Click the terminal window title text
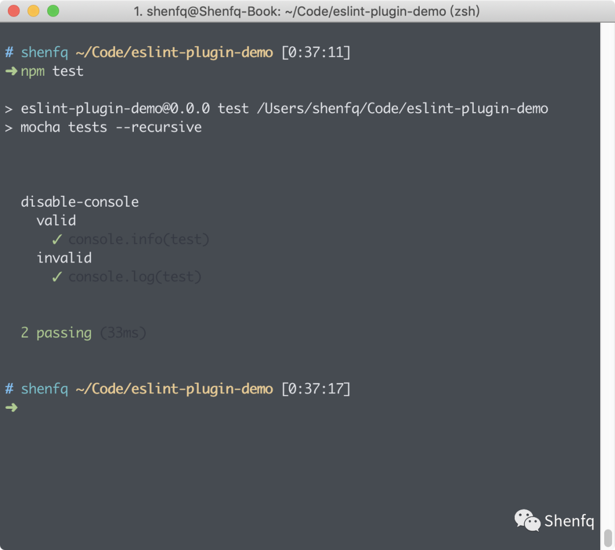Screen dimensions: 615x550 (306, 11)
